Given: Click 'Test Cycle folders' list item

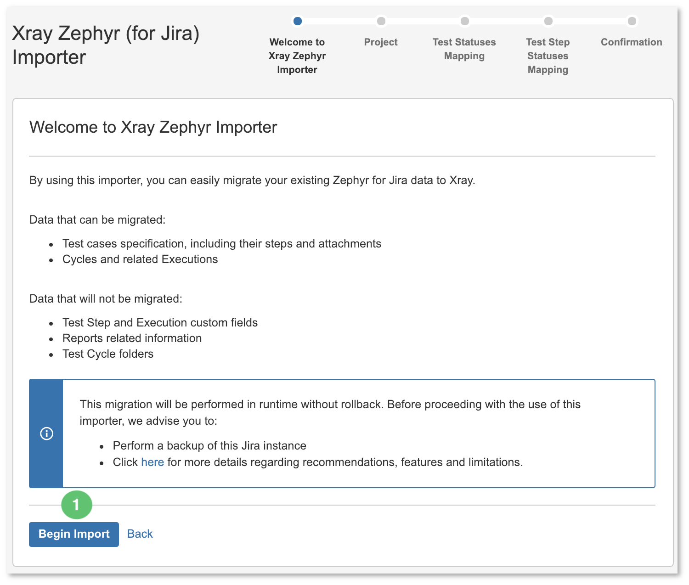Looking at the screenshot, I should point(108,354).
